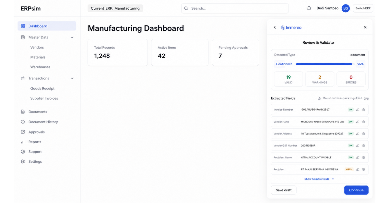Click Save draft button
Image resolution: width=389 pixels, height=203 pixels.
tap(284, 190)
